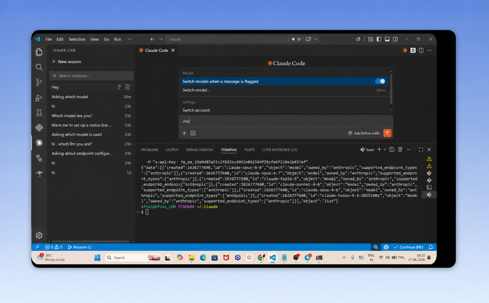Start a New session
Screen dimensions: 489x303
(67, 61)
